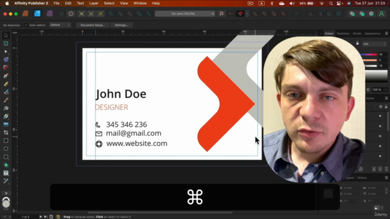Click the Spread origin icon in toolbar
The height and width of the screenshot is (219, 390).
(221, 13)
